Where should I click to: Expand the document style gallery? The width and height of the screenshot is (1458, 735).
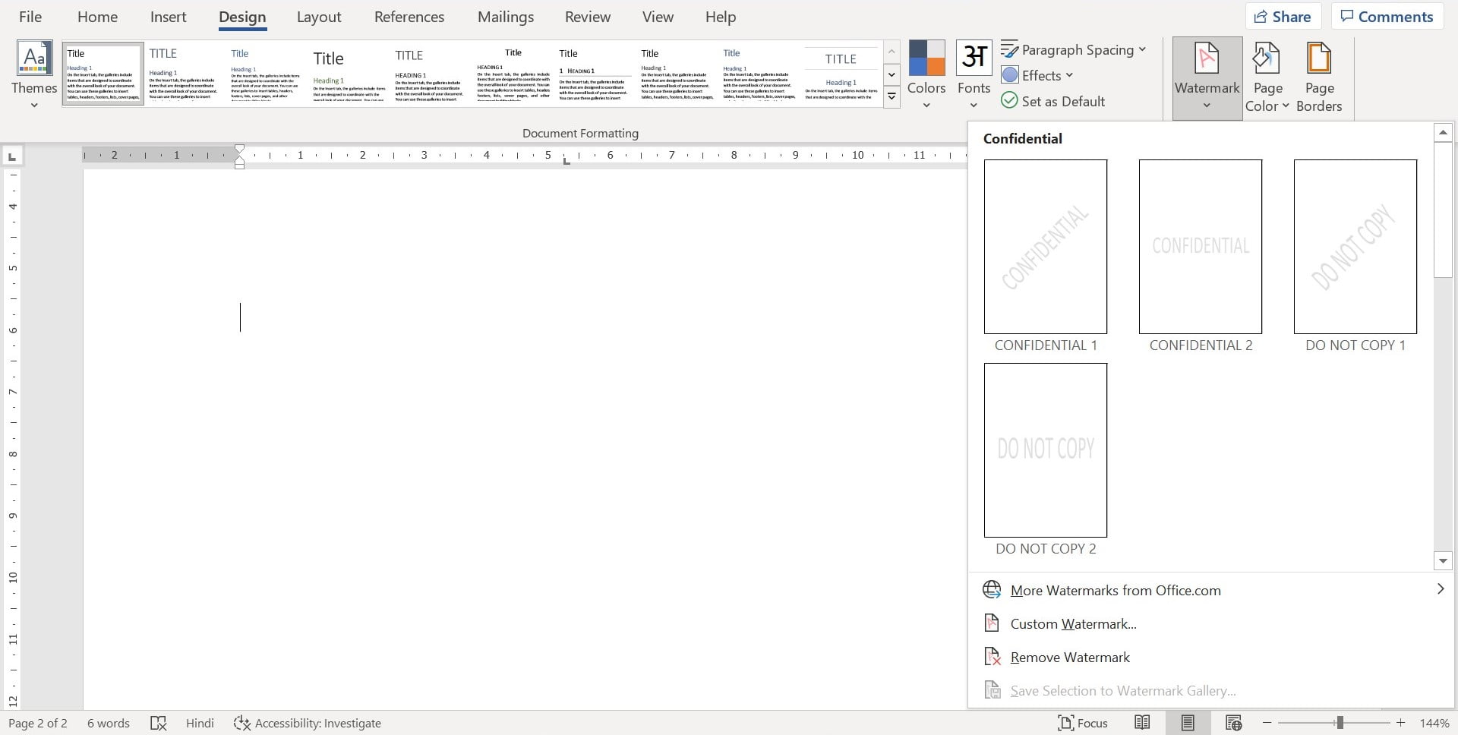pyautogui.click(x=892, y=96)
